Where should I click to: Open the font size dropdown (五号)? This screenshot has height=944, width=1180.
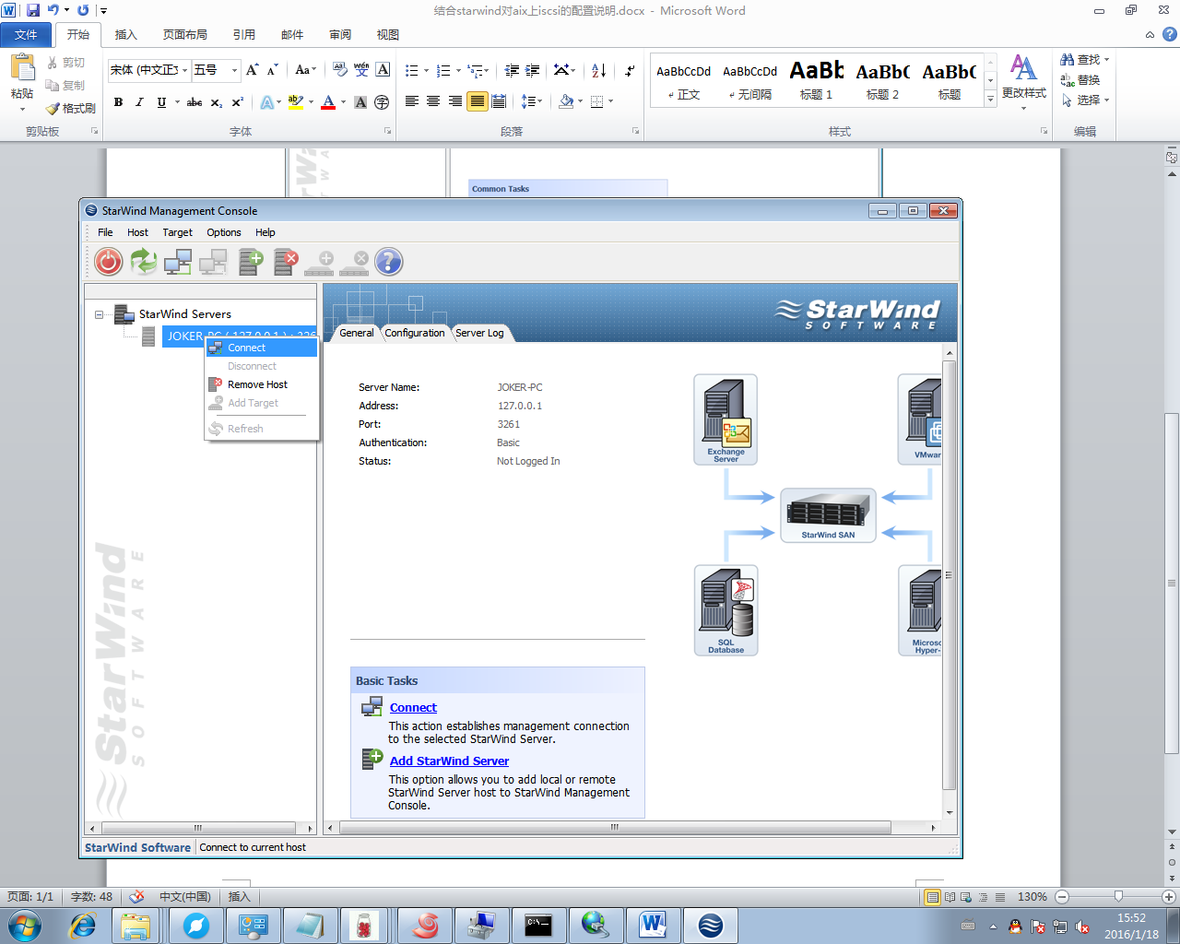click(234, 70)
